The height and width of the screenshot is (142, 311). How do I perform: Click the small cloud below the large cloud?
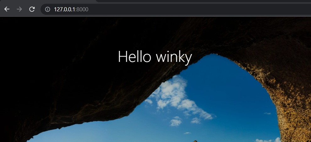coord(176,121)
